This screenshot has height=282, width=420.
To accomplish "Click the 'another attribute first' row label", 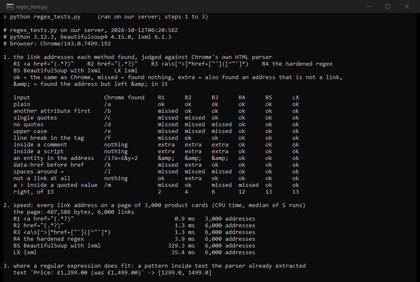I will [x=52, y=111].
